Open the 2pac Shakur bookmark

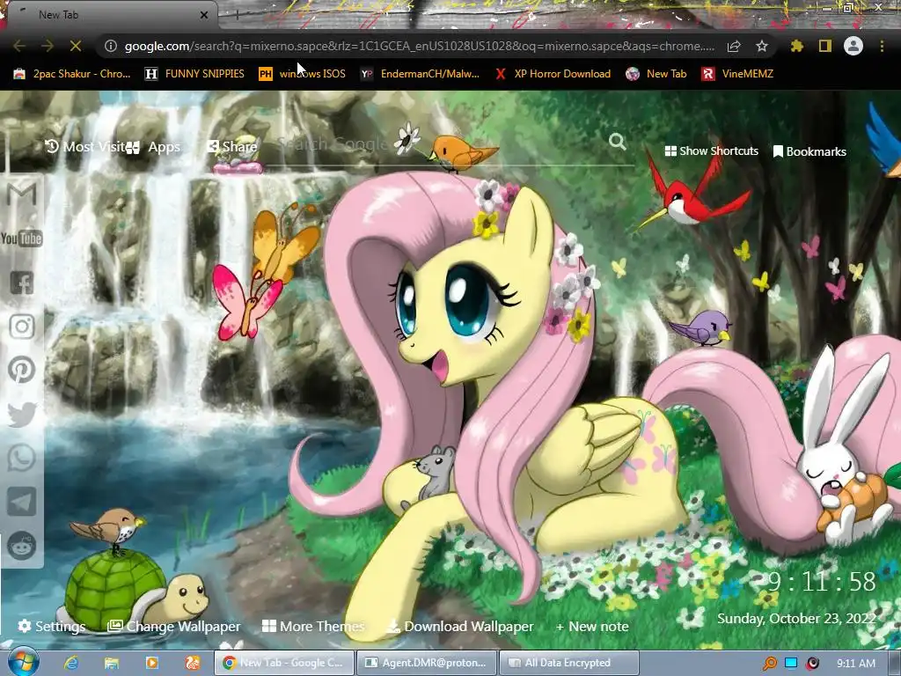pos(72,74)
